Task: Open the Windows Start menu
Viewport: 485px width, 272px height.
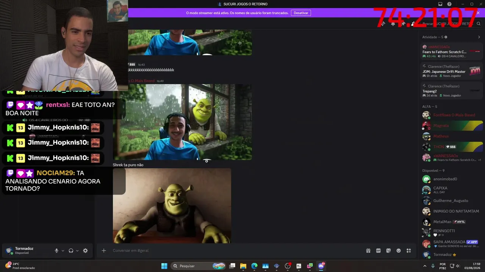Action: pos(164,266)
